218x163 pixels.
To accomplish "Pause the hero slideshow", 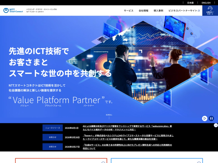I will tap(211, 118).
